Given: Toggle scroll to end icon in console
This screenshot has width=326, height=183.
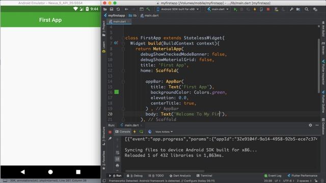Looking at the screenshot, I should [118, 159].
